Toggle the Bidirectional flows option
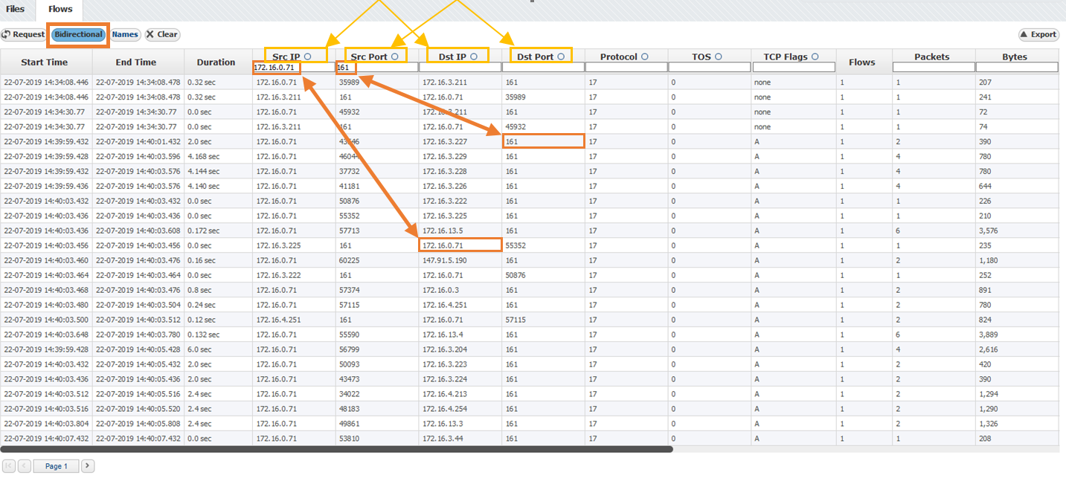This screenshot has height=481, width=1066. click(x=78, y=34)
